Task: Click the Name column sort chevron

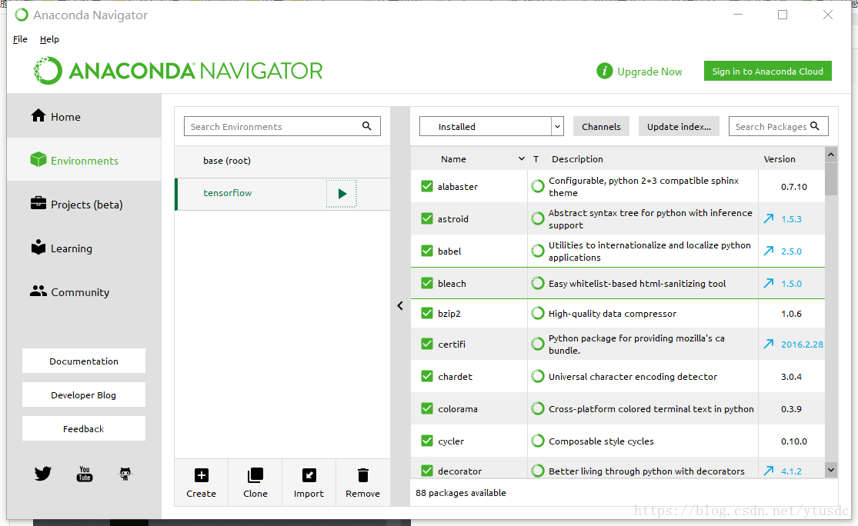Action: point(521,159)
